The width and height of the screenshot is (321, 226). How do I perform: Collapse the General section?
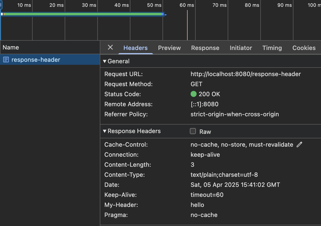(x=105, y=61)
